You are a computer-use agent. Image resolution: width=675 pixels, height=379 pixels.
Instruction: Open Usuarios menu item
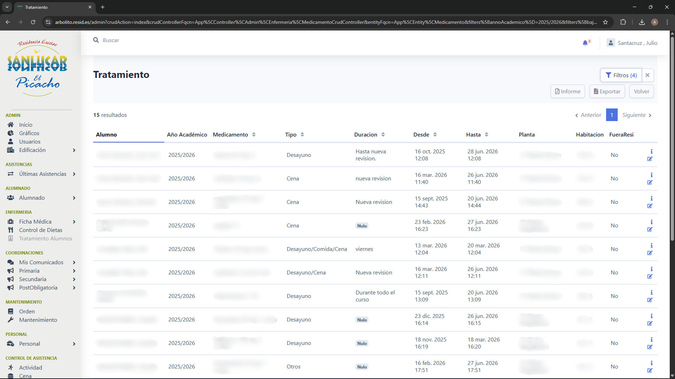pyautogui.click(x=30, y=142)
